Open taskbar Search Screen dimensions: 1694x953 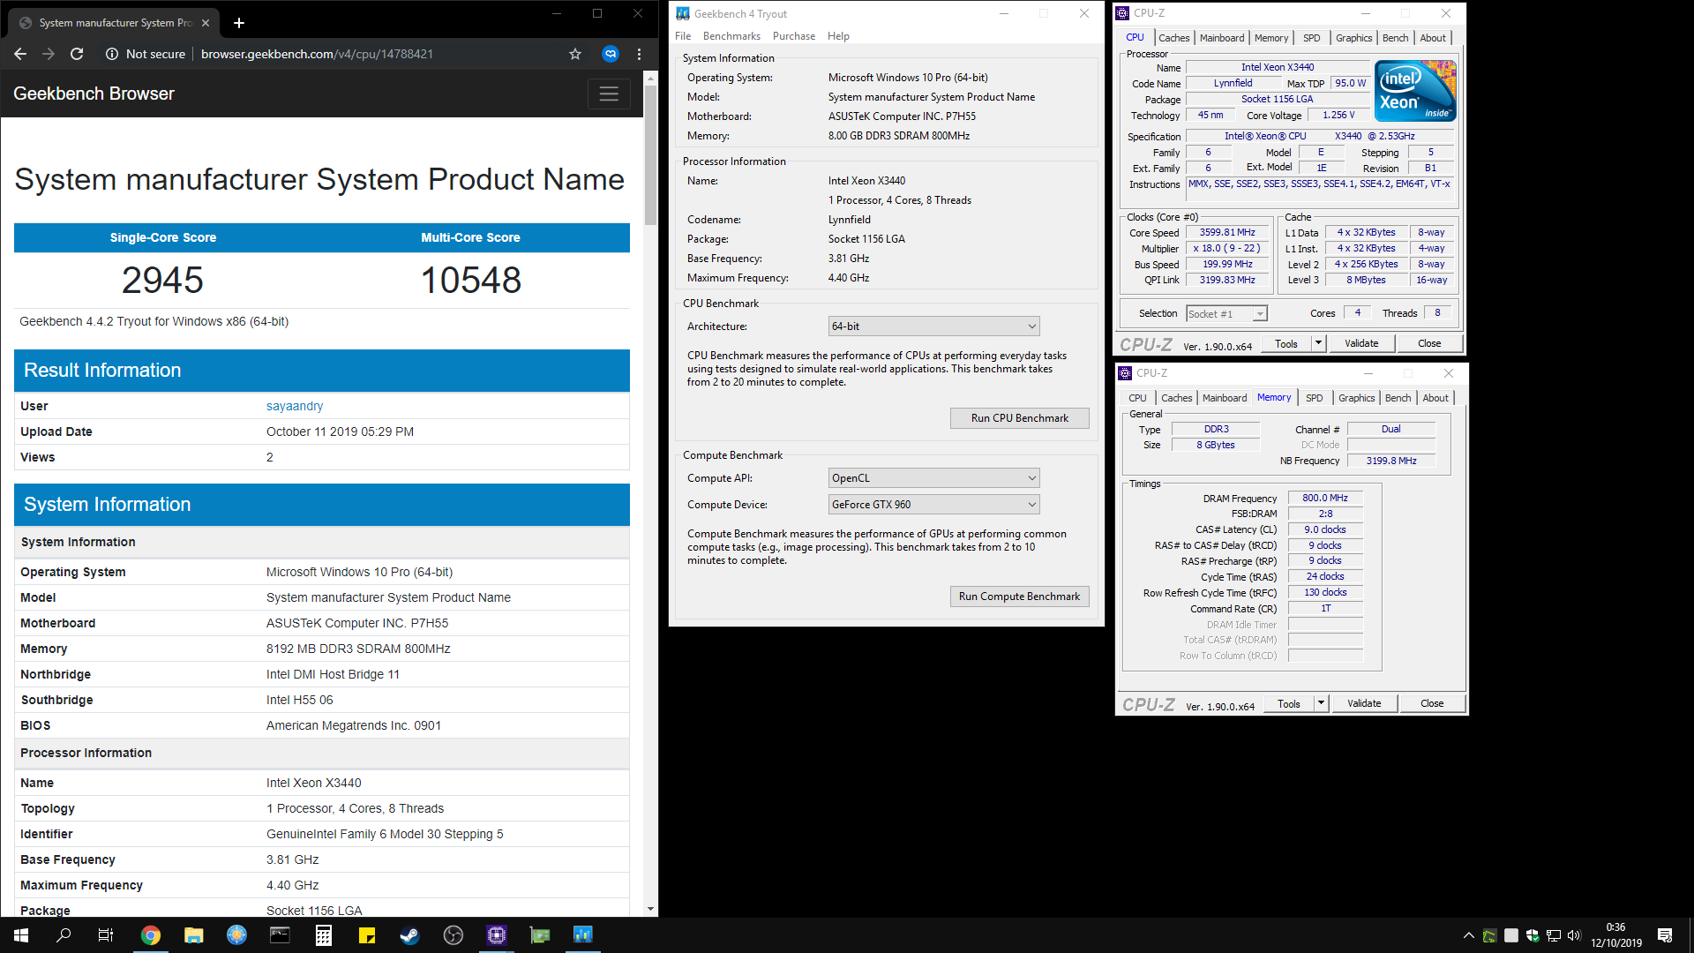tap(64, 935)
